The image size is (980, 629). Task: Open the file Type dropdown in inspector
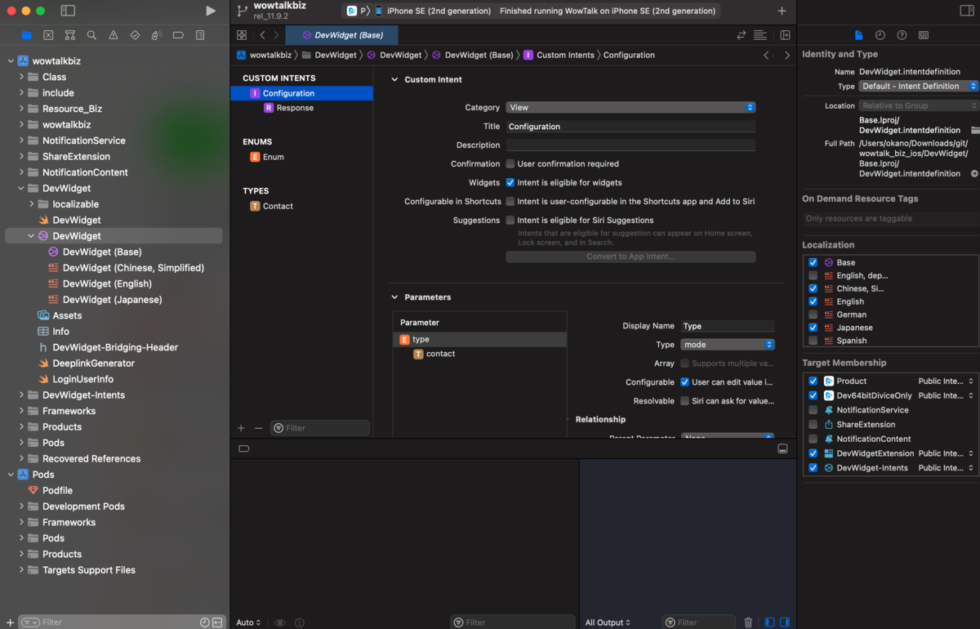coord(918,86)
